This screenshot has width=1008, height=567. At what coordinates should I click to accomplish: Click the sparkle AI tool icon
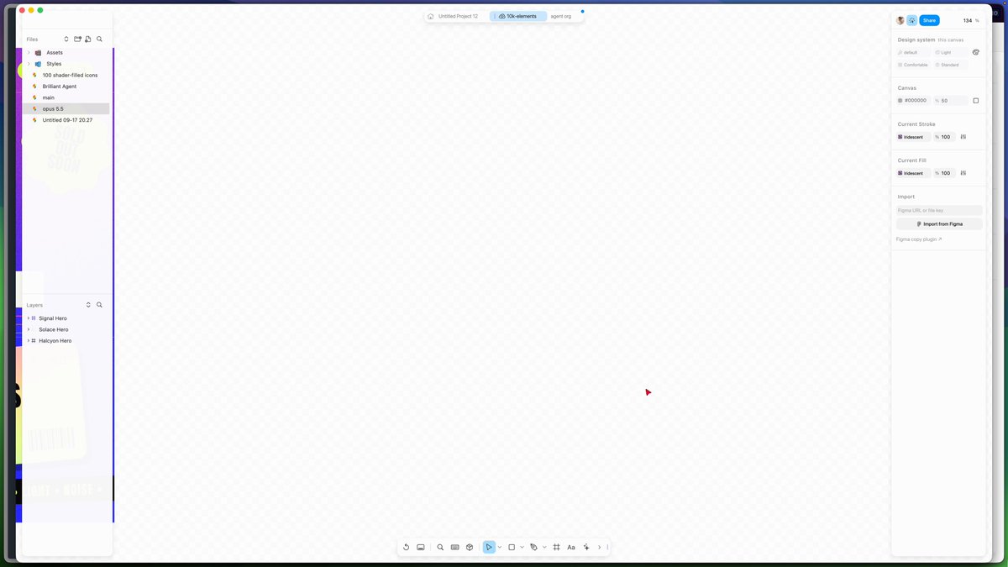click(586, 547)
